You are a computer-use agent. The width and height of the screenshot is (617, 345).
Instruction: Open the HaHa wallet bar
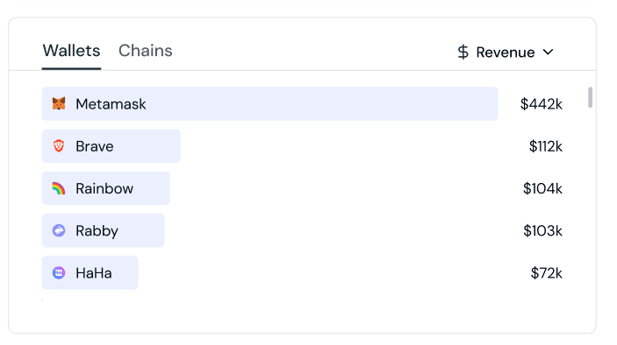coord(90,273)
